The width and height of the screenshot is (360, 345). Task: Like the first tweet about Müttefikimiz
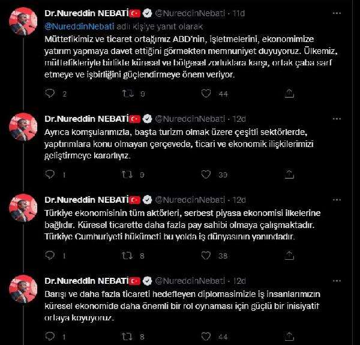click(206, 94)
